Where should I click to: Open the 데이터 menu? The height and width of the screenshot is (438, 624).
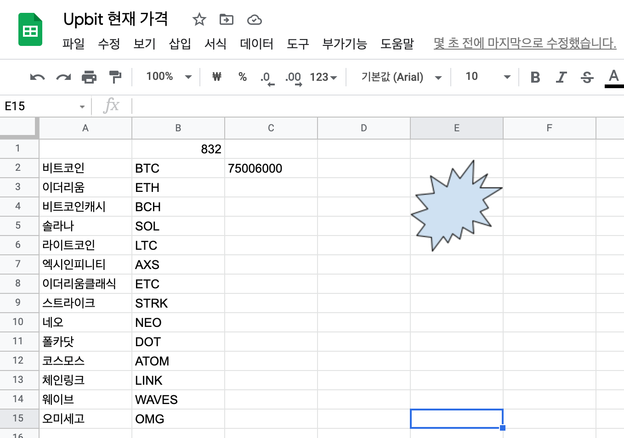(x=256, y=44)
